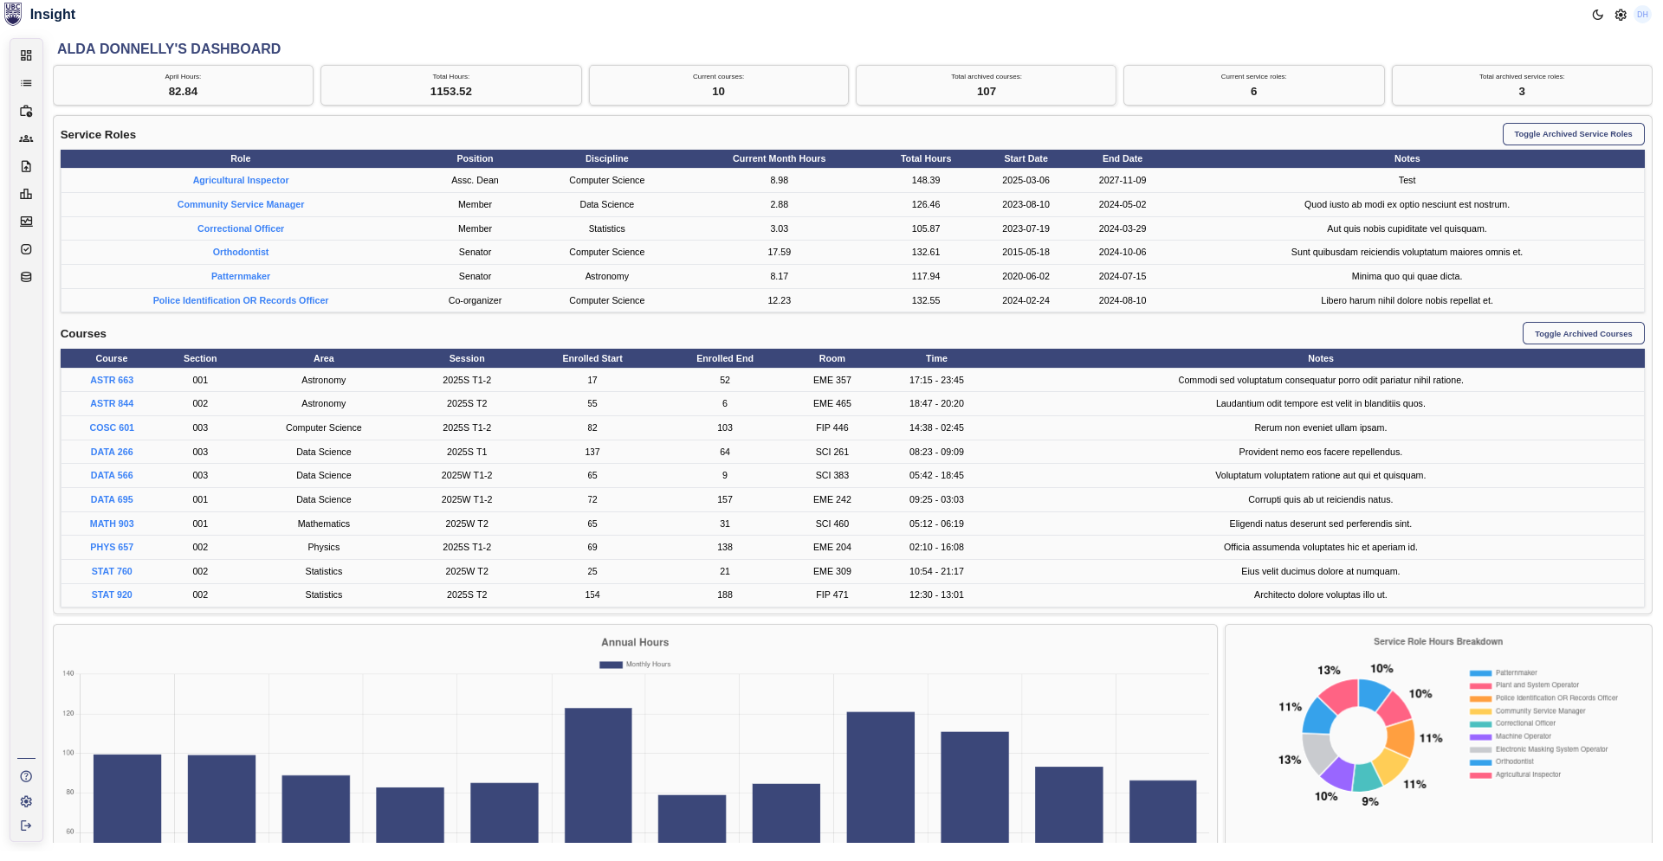Open the Agricultural Inspector role link
This screenshot has height=861, width=1663.
(241, 181)
